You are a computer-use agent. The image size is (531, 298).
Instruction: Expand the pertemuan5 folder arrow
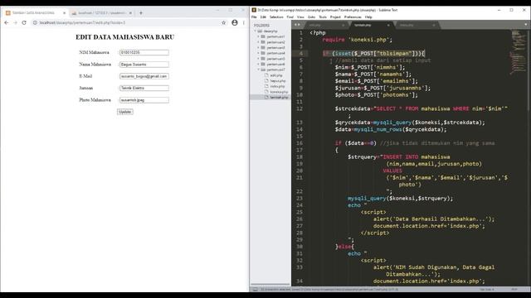[258, 59]
